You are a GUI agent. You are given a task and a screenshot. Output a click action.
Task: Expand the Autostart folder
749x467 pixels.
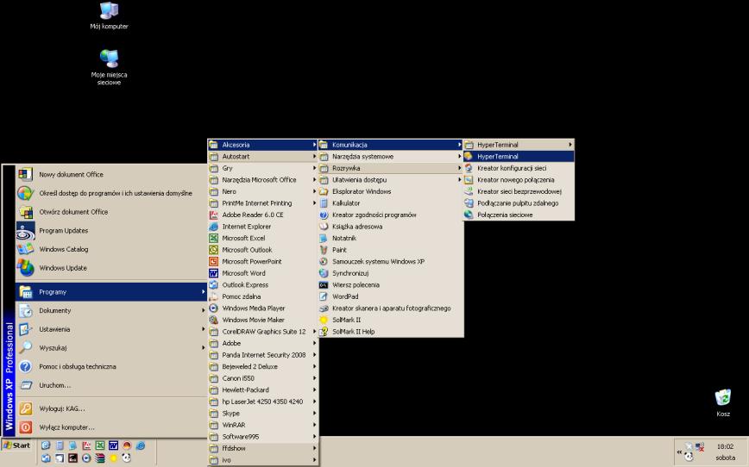click(262, 157)
